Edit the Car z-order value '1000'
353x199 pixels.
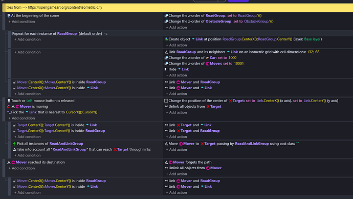click(232, 58)
